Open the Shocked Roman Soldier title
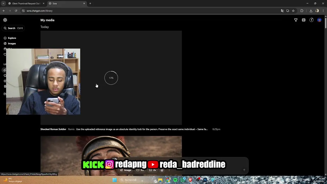This screenshot has width=327, height=184. pos(53,129)
